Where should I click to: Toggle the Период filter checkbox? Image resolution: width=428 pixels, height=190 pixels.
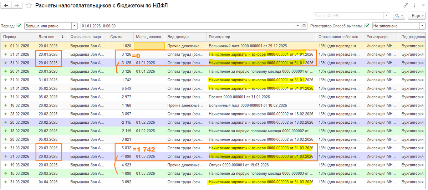pyautogui.click(x=19, y=26)
